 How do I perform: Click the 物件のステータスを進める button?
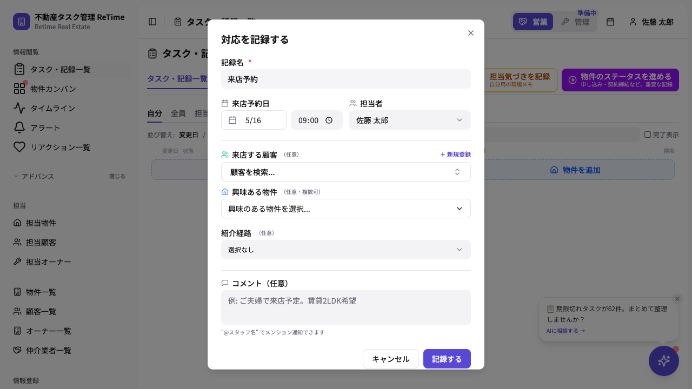pyautogui.click(x=620, y=80)
